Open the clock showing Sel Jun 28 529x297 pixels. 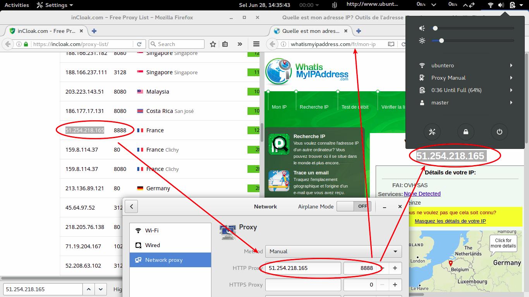(x=264, y=5)
